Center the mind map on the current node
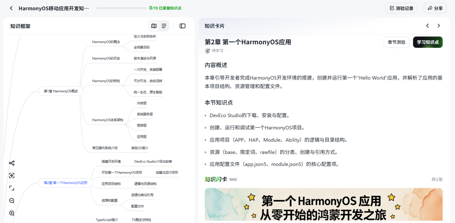 (x=12, y=176)
